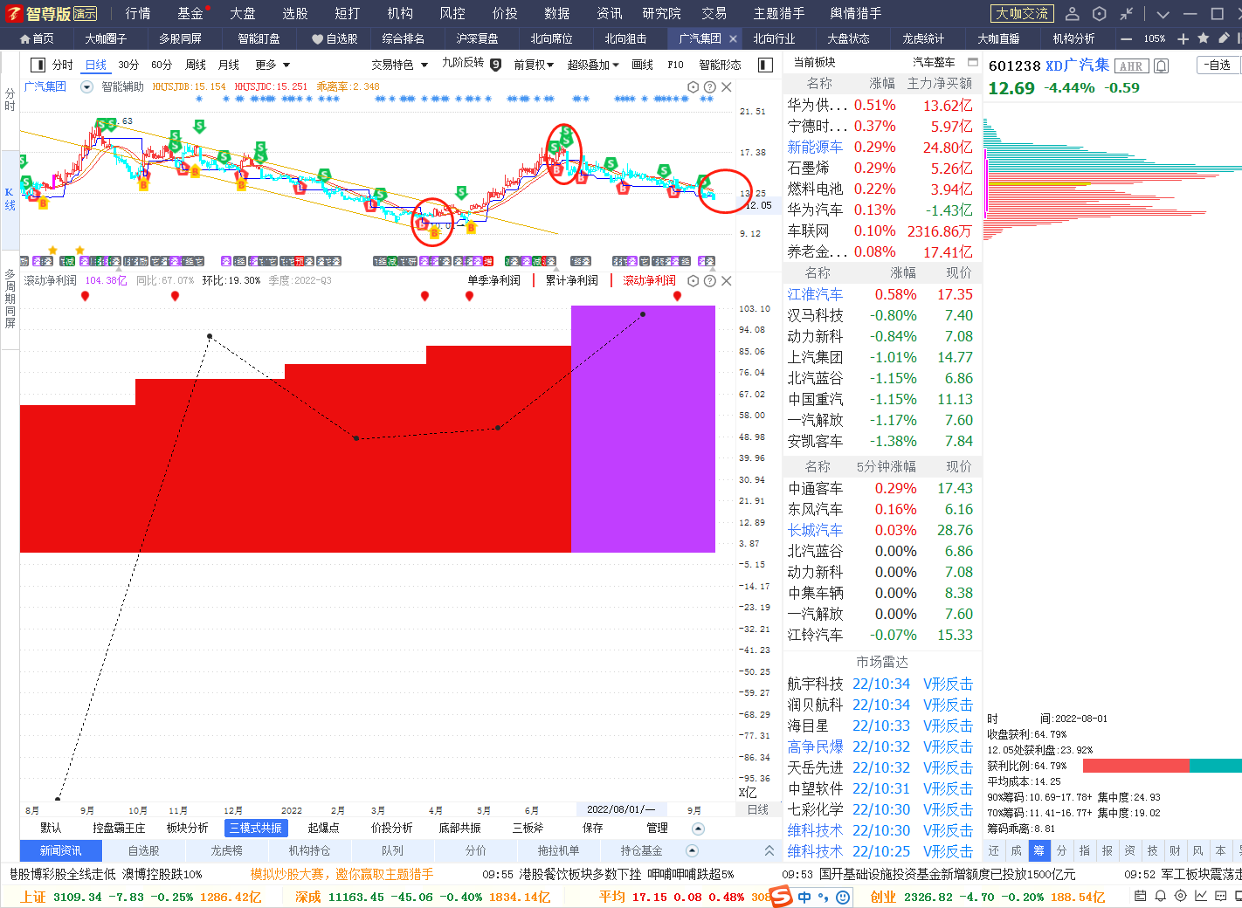Click the target crosshair icon in status bar
Screen dimensions: 1242x908
coord(1181,896)
